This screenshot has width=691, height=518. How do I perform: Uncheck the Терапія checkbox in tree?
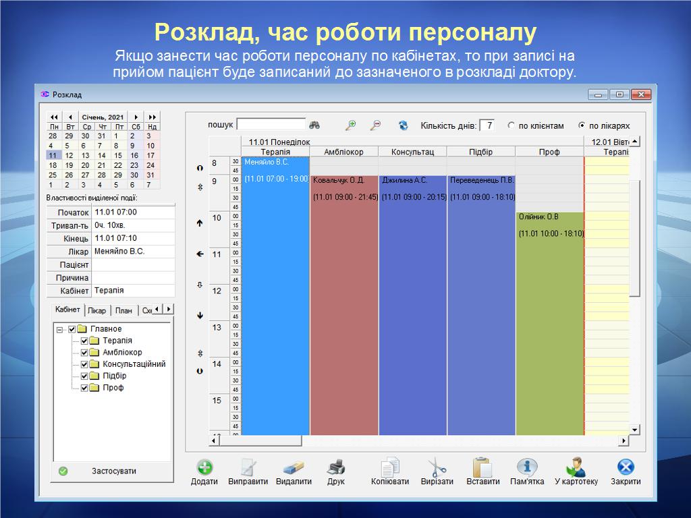84,341
